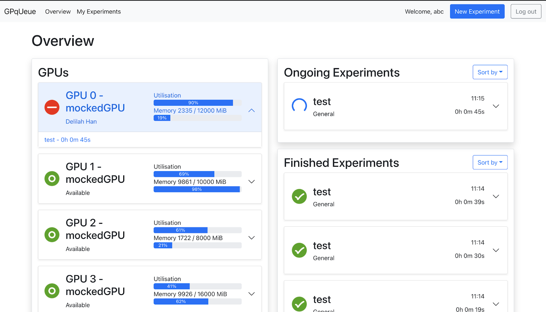Viewport: 546px width, 312px height.
Task: Click 'Welcome, abc' greeting text
Action: [x=424, y=12]
